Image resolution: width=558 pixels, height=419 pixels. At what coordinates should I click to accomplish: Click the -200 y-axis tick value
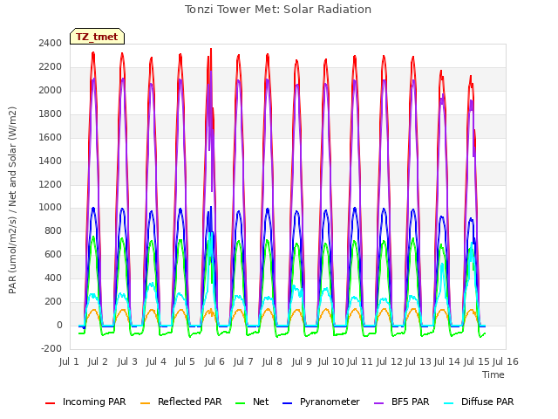click(x=51, y=348)
